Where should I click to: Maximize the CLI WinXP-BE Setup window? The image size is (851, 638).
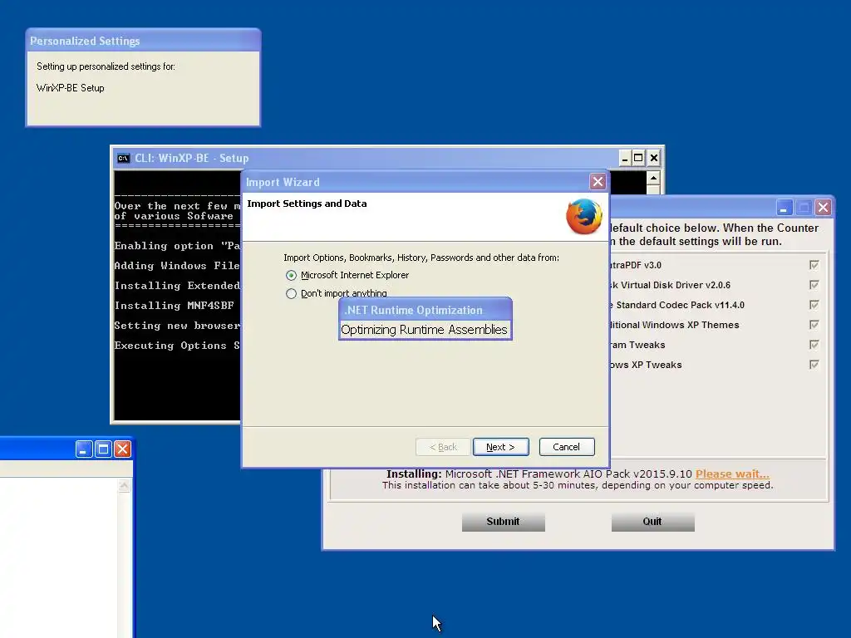[639, 159]
